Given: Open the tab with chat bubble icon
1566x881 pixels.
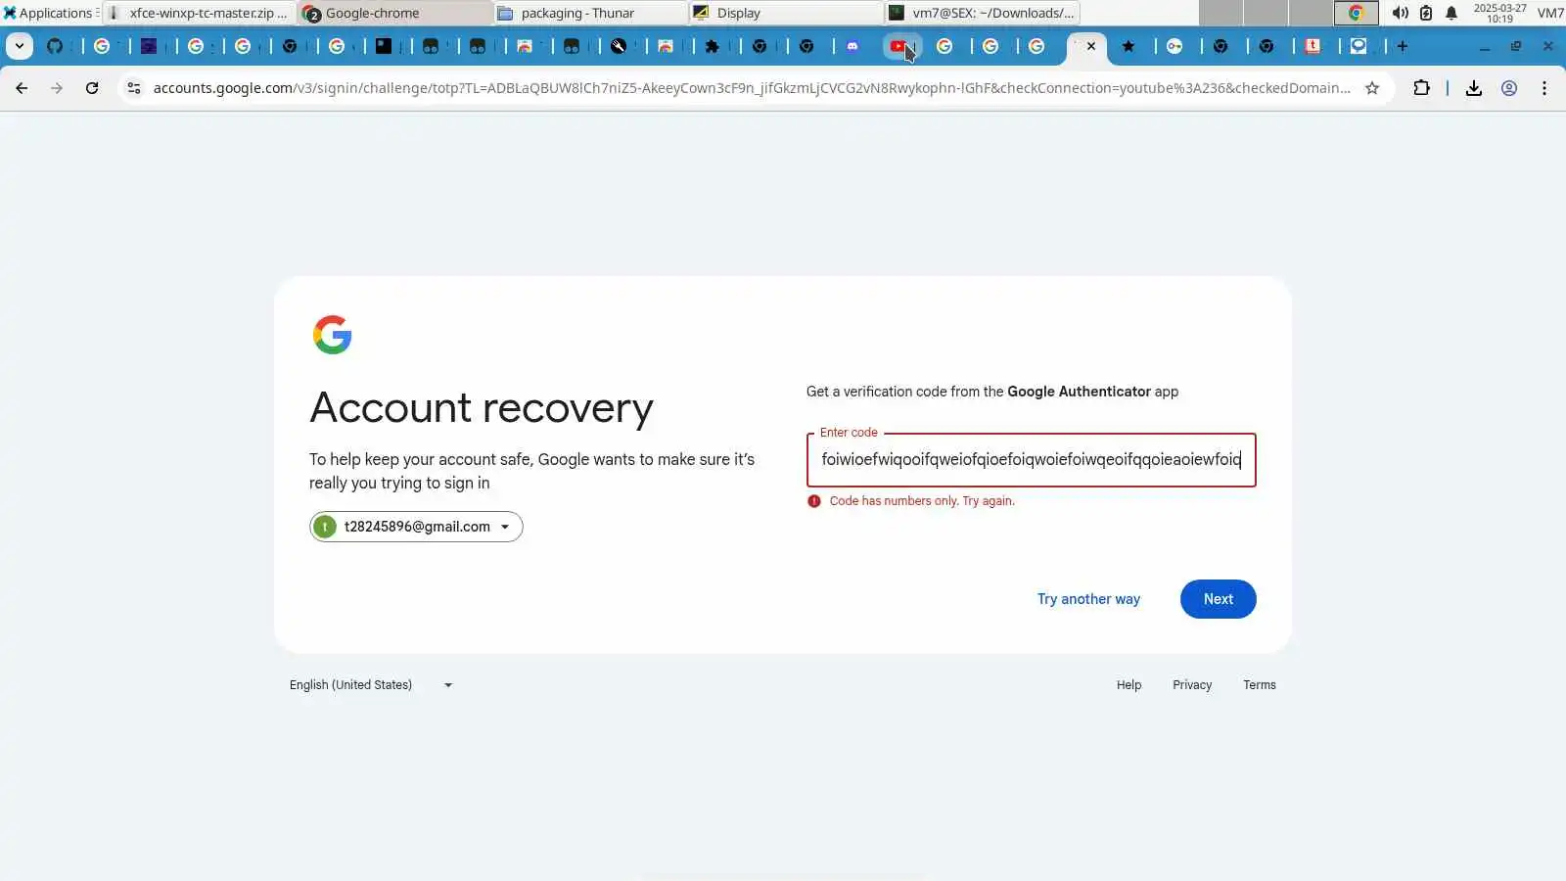Looking at the screenshot, I should 1359,46.
